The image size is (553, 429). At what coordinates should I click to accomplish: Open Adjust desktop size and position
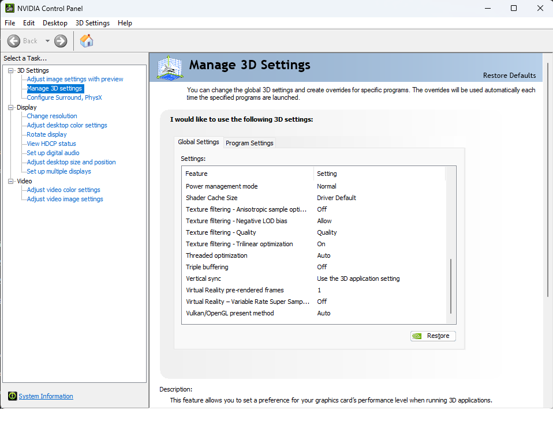pyautogui.click(x=71, y=162)
